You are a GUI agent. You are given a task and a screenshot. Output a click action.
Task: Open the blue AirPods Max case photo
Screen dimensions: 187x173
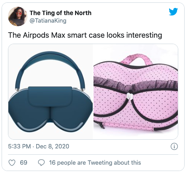pos(51,92)
